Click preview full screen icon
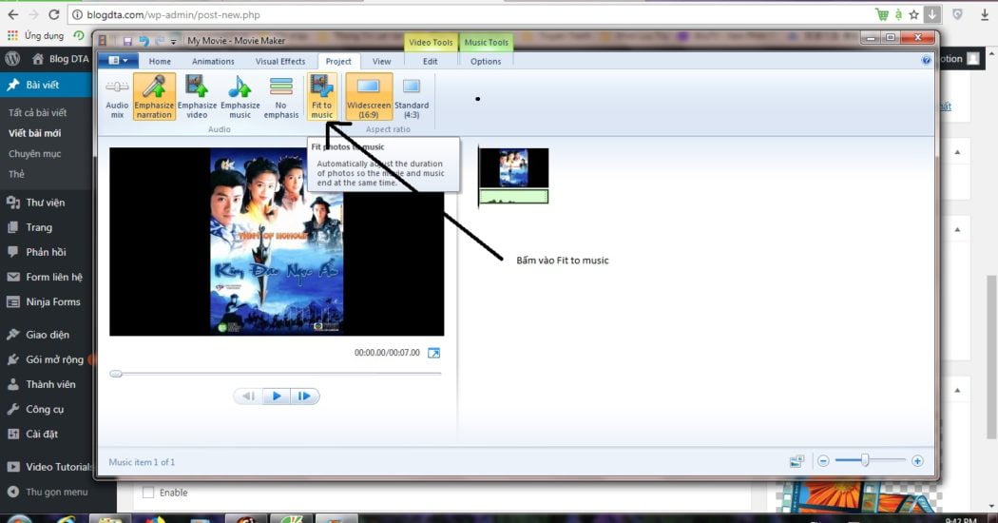This screenshot has height=523, width=998. click(433, 353)
